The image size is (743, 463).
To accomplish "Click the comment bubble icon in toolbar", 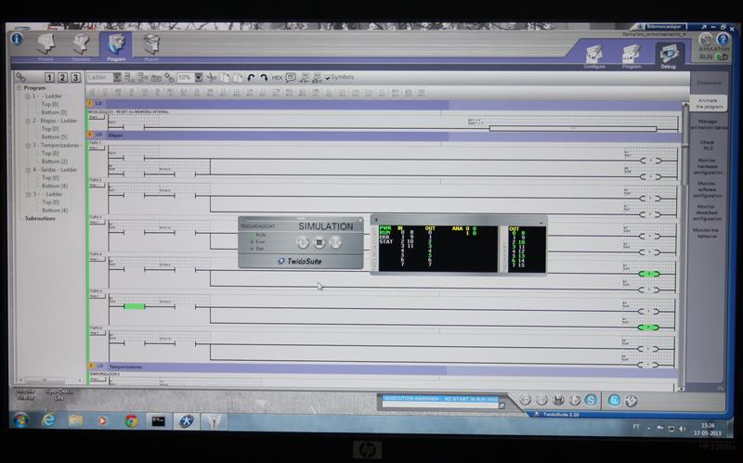I will [x=291, y=78].
